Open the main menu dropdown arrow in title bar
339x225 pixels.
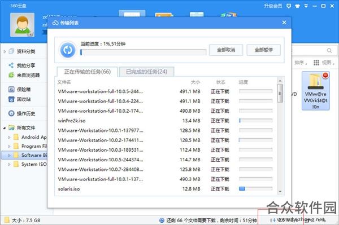(x=306, y=6)
